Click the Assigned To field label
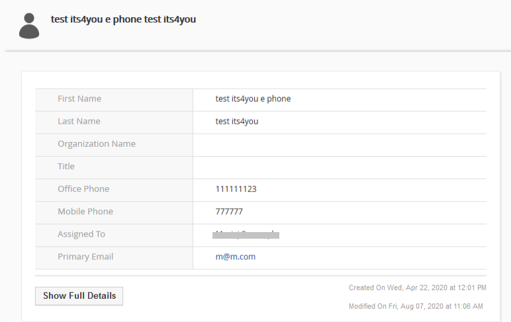This screenshot has height=322, width=511. pos(81,234)
